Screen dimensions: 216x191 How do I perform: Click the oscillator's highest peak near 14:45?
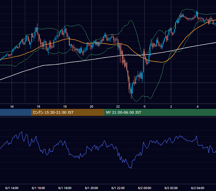[x=22, y=132]
